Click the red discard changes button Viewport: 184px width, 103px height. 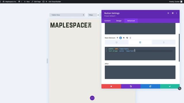click(x=111, y=86)
